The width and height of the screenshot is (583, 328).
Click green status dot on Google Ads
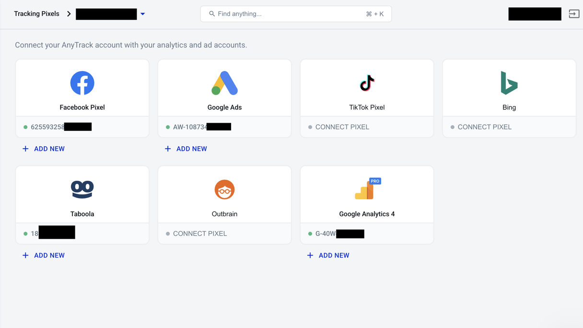168,127
